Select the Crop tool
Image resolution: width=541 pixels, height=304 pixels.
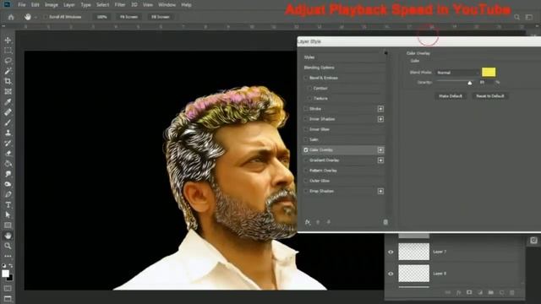click(x=8, y=81)
